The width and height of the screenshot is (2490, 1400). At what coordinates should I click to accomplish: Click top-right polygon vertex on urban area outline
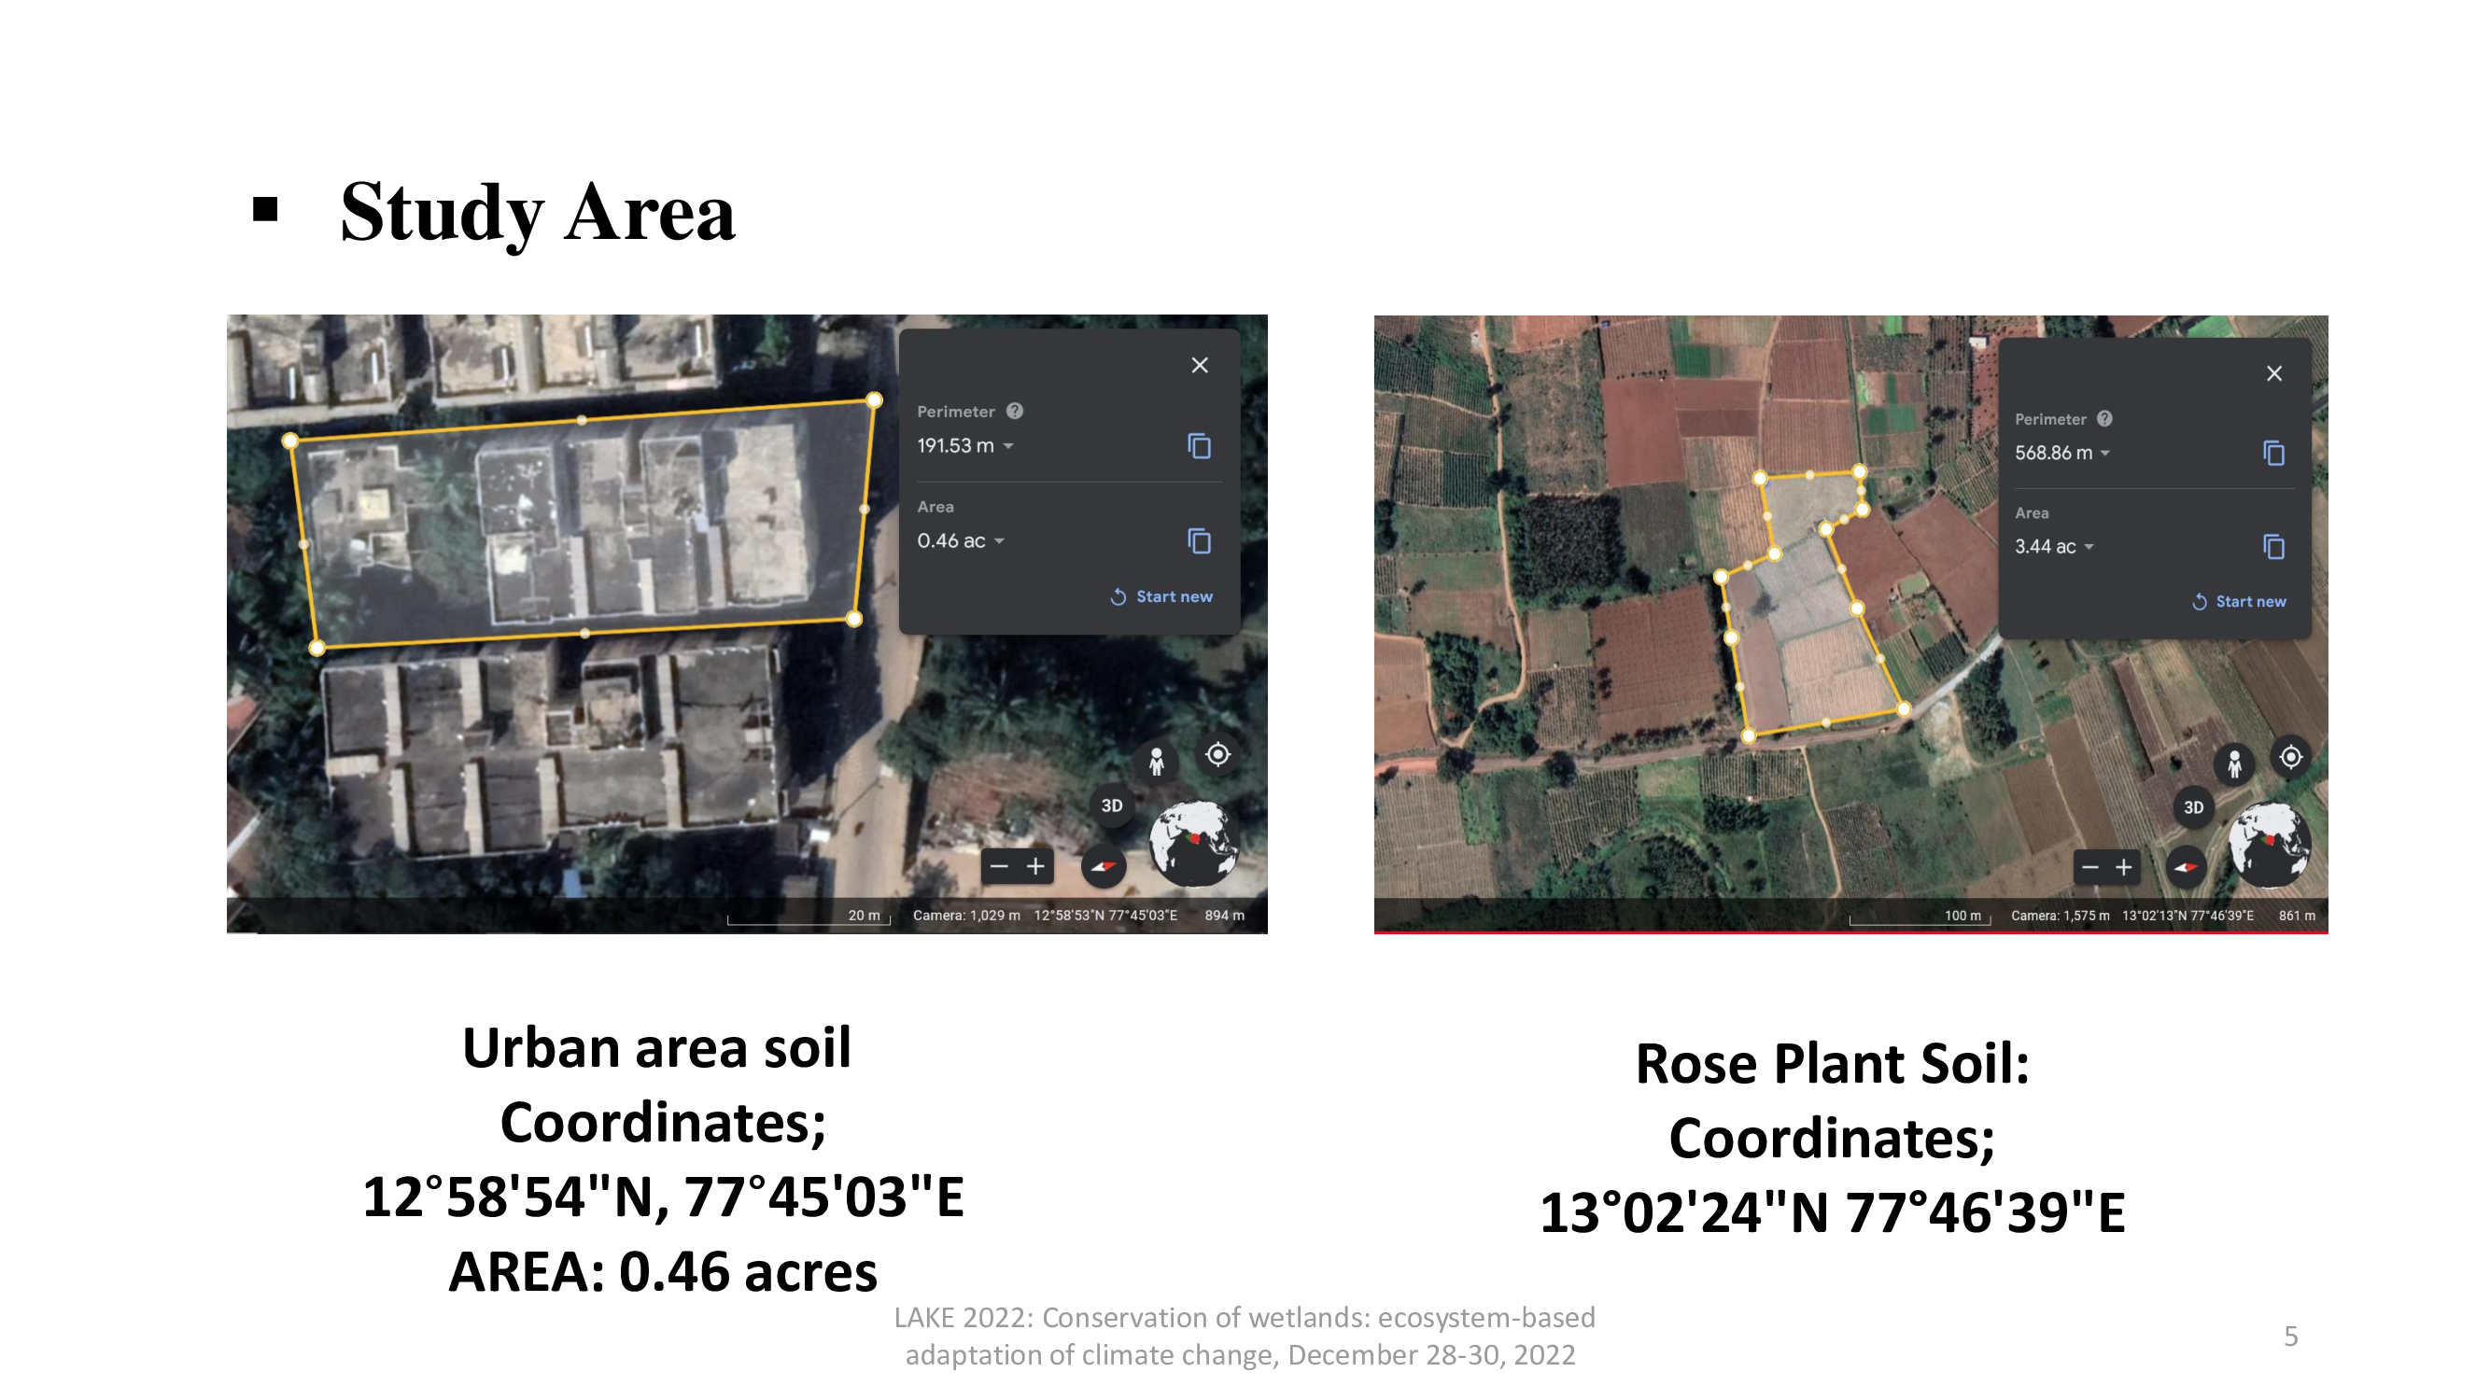[874, 400]
